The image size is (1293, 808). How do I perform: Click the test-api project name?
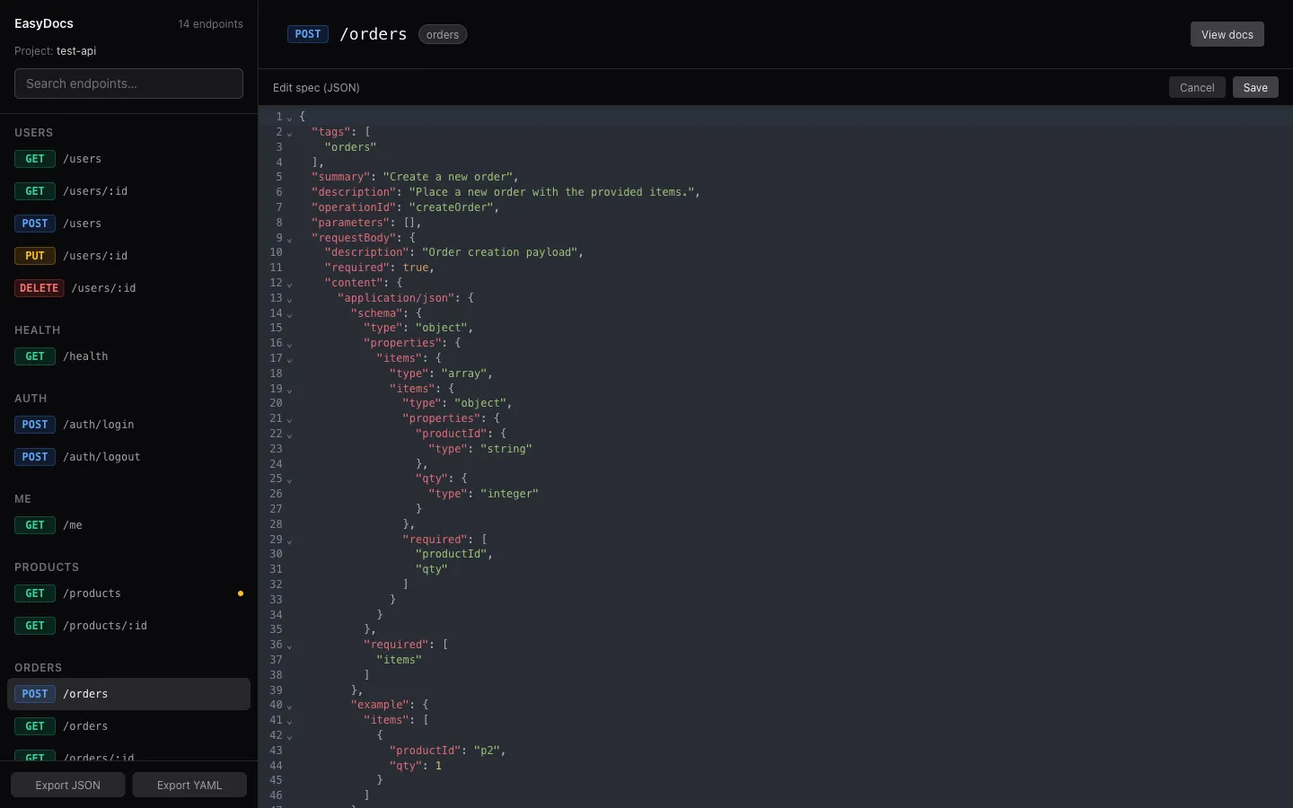tap(76, 51)
